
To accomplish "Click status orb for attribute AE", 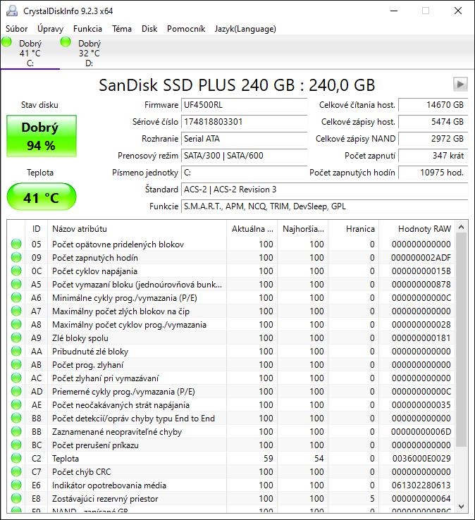I will click(16, 404).
